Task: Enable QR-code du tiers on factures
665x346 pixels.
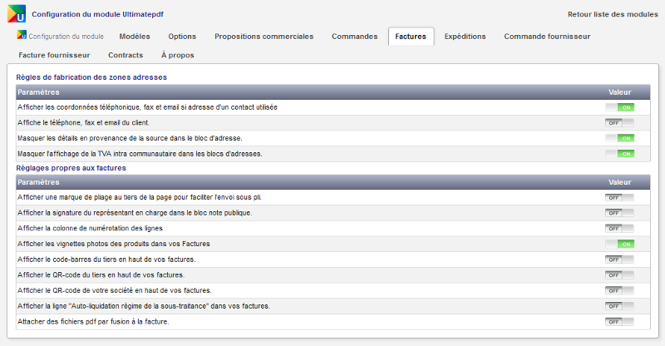Action: pyautogui.click(x=619, y=274)
